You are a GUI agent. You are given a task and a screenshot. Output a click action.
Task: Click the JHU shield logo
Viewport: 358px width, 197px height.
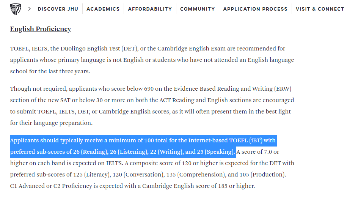[16, 9]
